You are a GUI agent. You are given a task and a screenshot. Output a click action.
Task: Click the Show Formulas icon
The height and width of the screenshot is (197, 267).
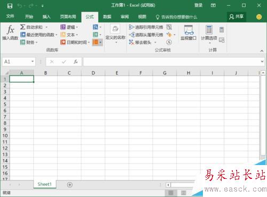pos(169,27)
